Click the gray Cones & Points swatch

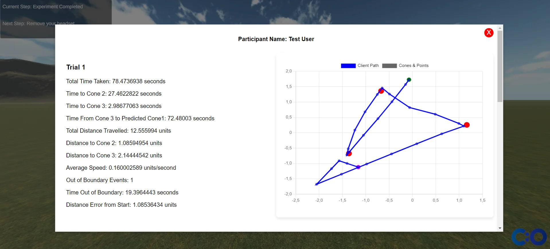click(389, 66)
